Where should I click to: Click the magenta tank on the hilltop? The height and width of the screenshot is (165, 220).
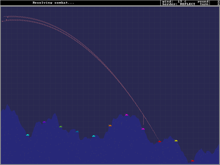126,115
